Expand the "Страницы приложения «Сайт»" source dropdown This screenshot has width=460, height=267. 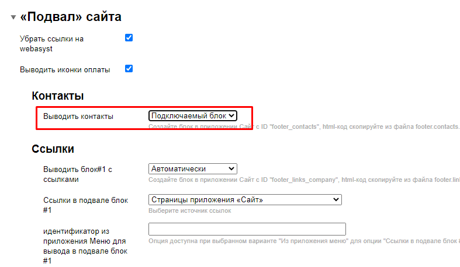pos(245,200)
